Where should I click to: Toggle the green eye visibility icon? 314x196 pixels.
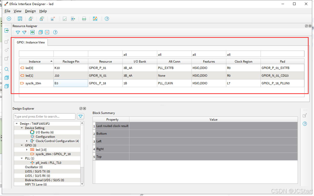click(32, 32)
